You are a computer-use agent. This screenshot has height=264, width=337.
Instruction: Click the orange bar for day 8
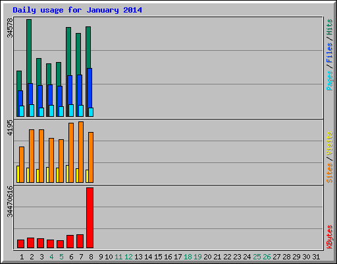[x=91, y=157]
